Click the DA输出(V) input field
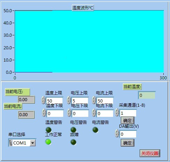This screenshot has width=170, height=162. pos(128,134)
